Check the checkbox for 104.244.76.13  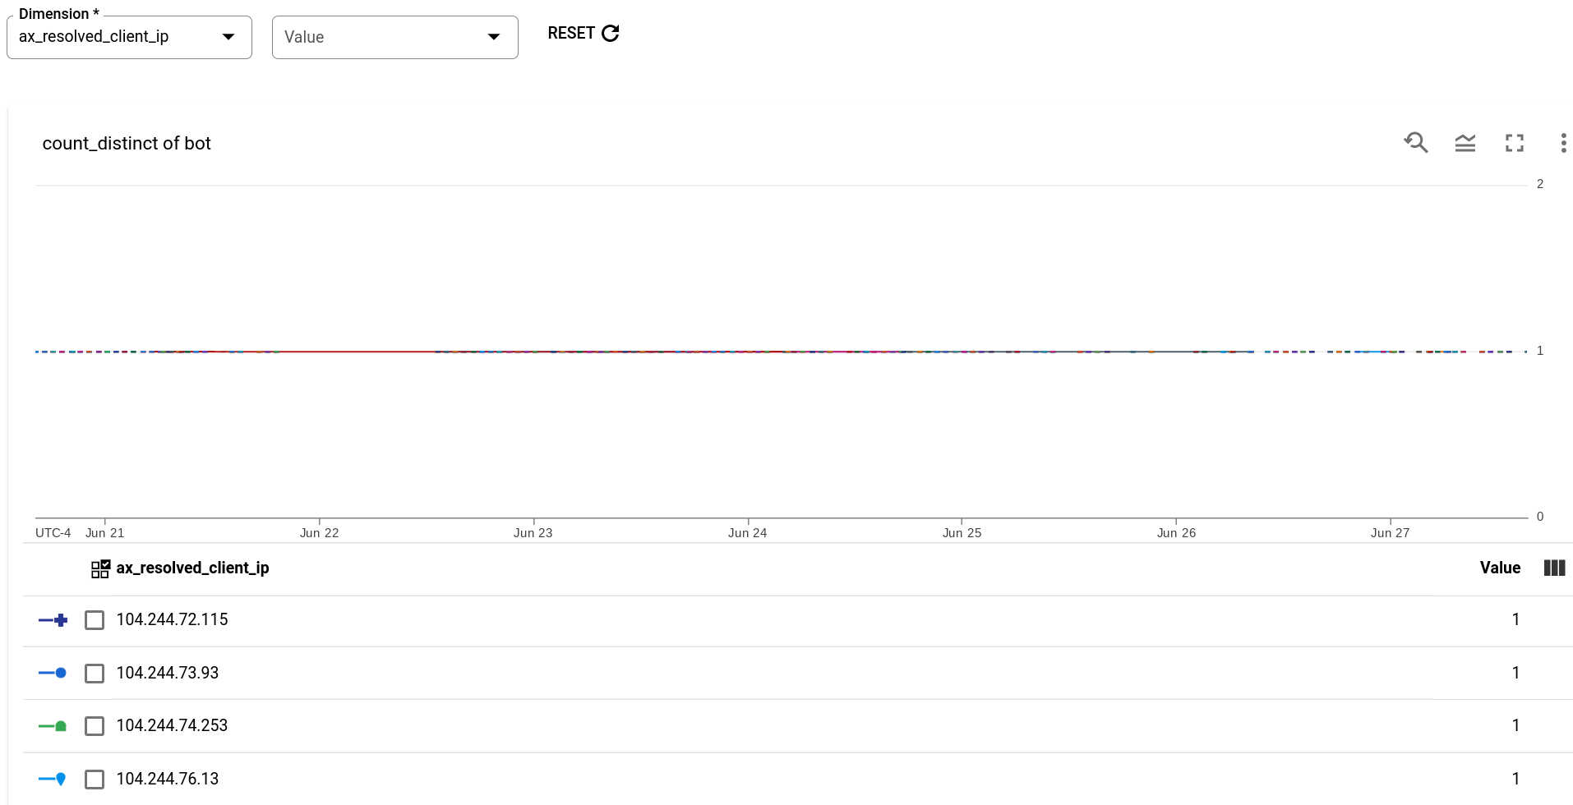(x=95, y=779)
